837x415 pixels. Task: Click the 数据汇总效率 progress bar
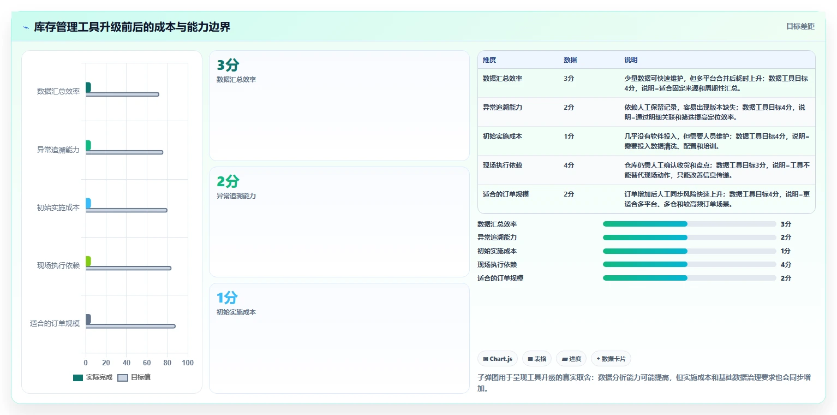pos(689,224)
